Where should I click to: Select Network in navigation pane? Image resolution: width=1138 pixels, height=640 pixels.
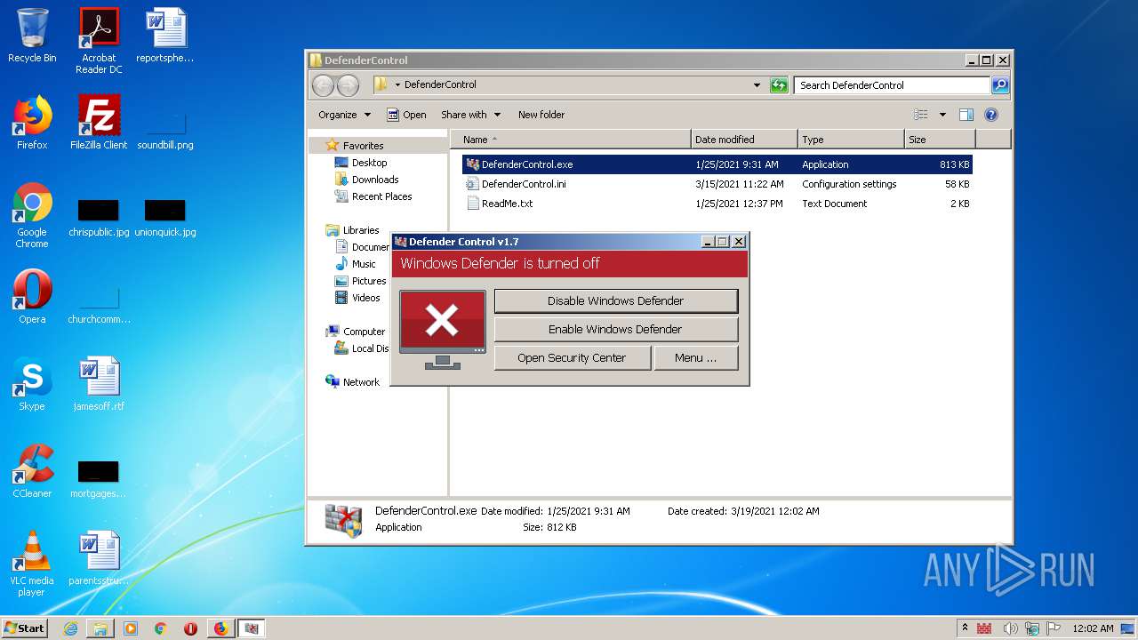(361, 382)
